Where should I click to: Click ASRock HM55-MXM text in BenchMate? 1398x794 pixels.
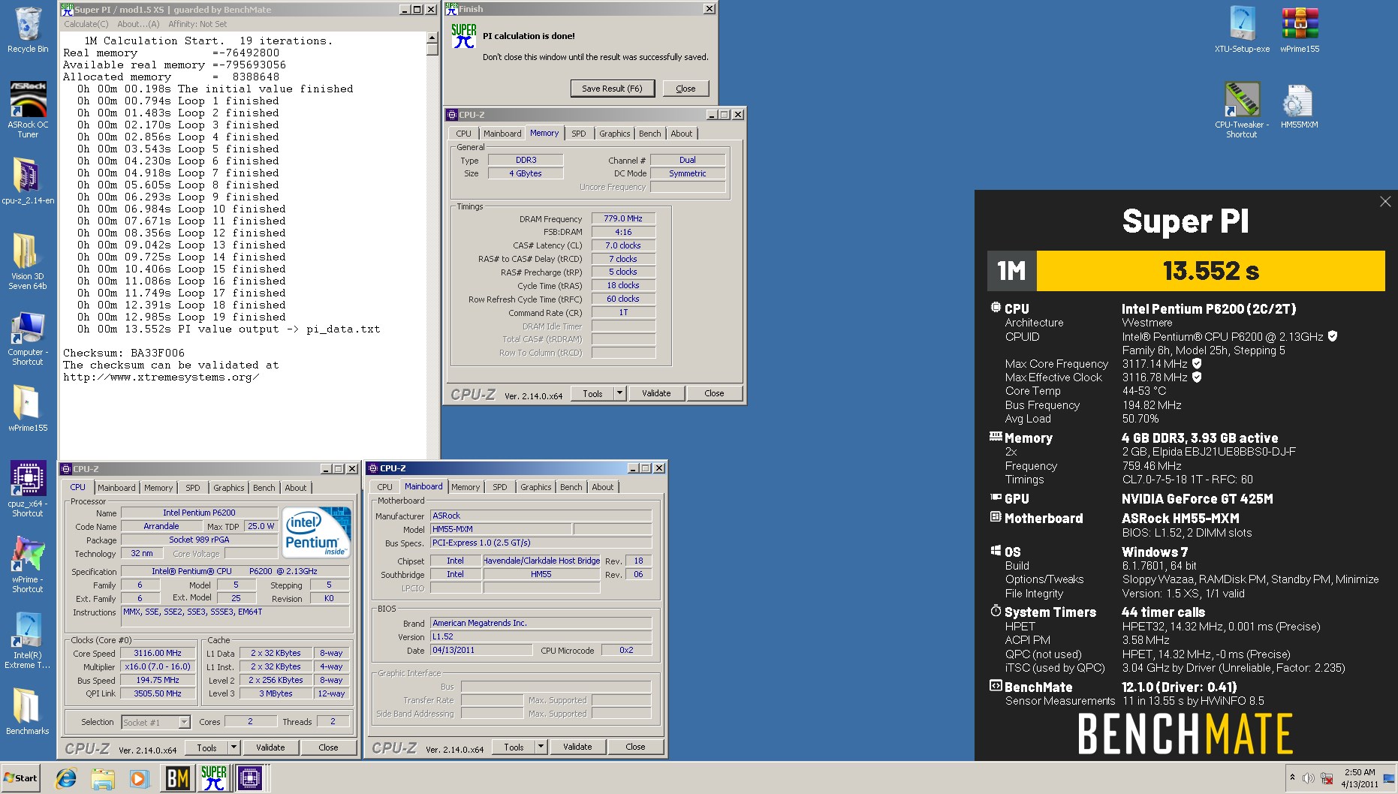pos(1180,519)
